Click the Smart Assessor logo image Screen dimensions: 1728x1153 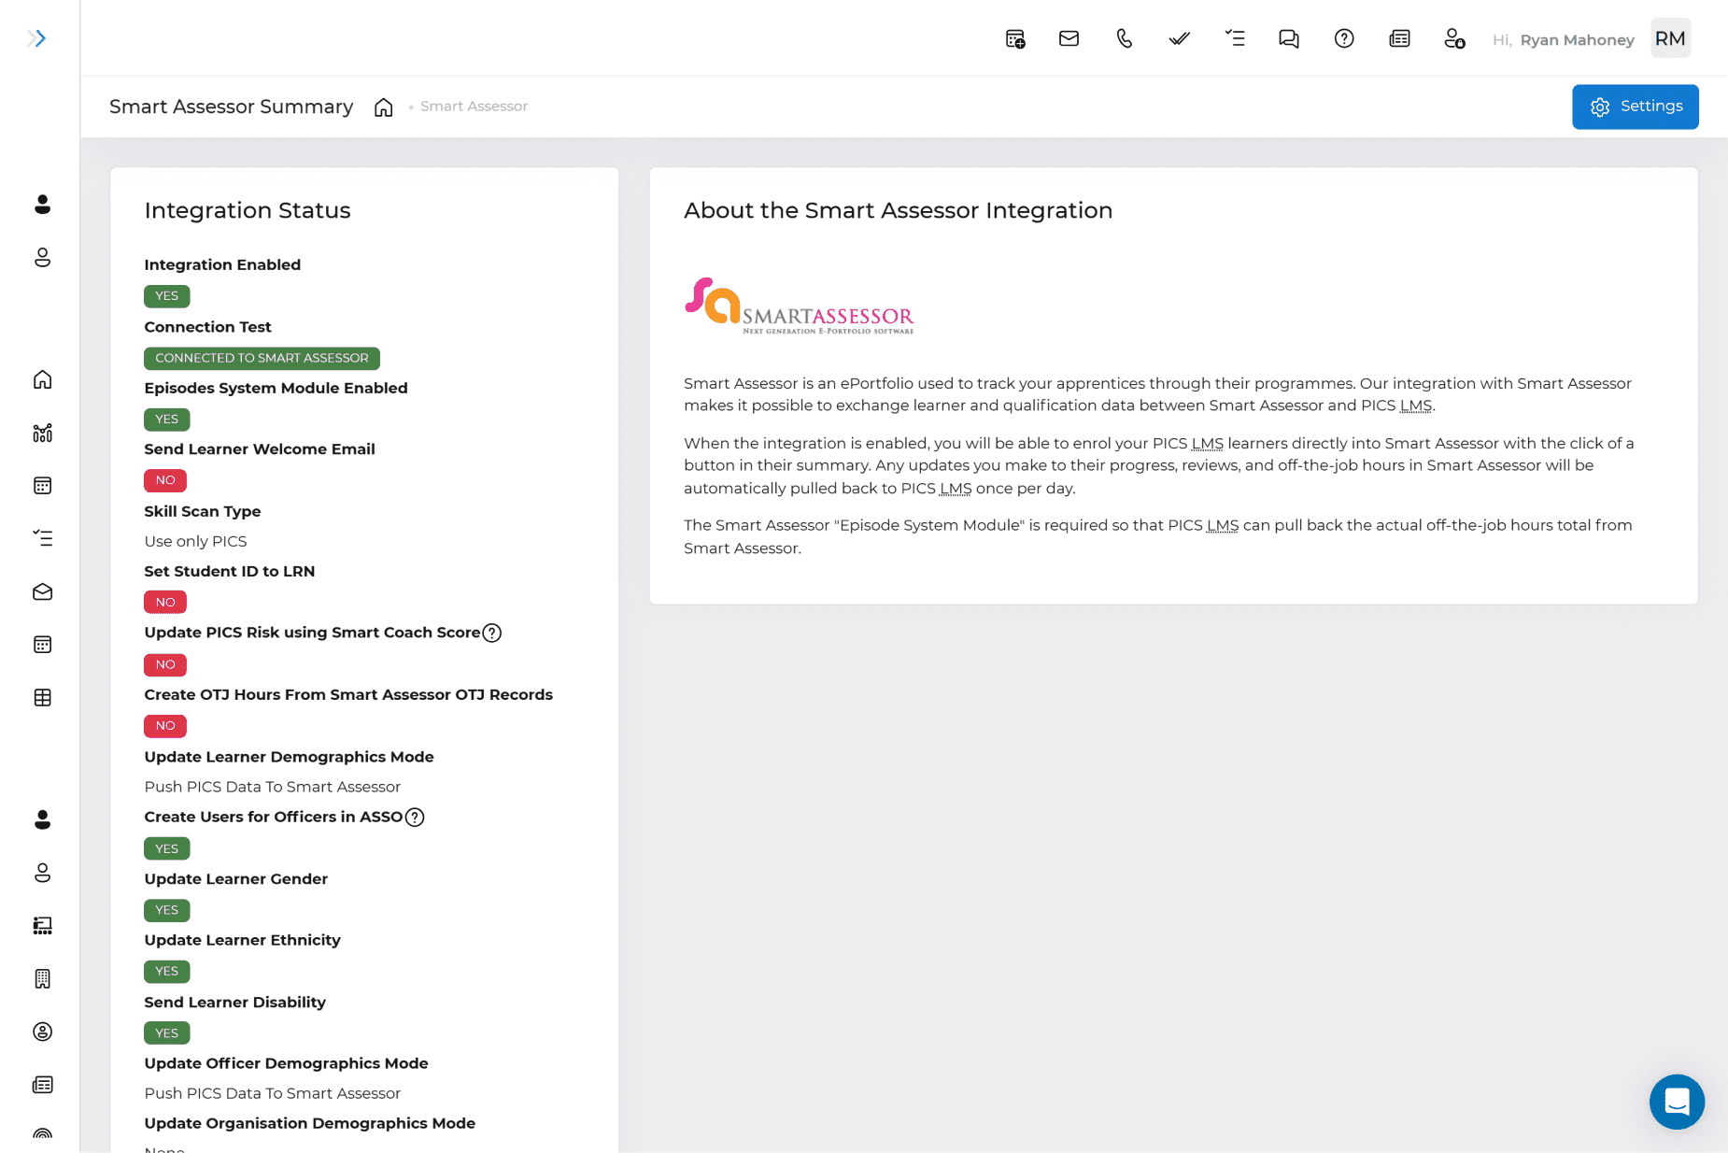tap(800, 306)
